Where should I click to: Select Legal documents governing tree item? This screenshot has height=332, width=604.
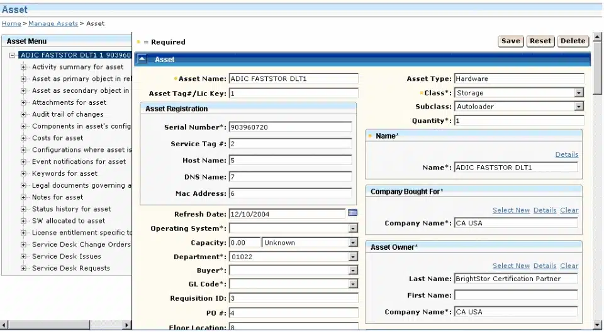pyautogui.click(x=82, y=185)
